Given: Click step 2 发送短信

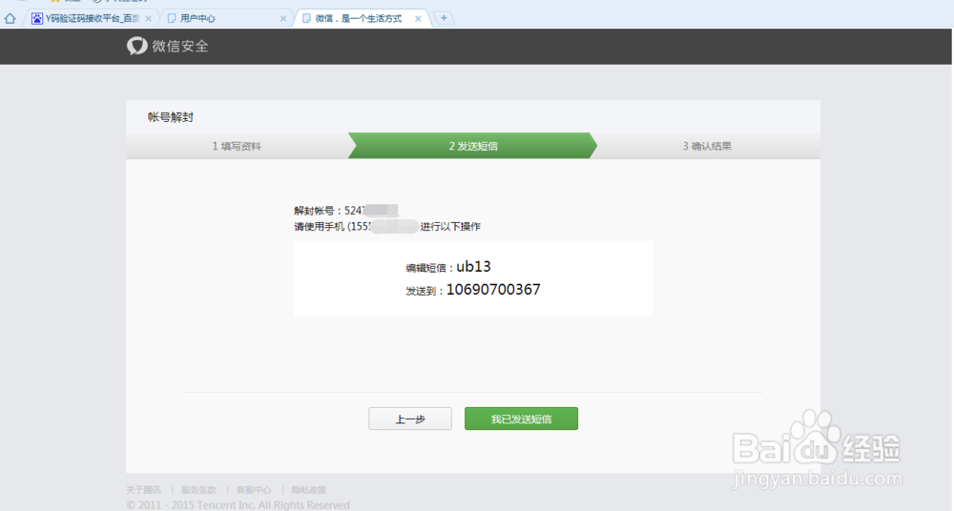Looking at the screenshot, I should pos(473,146).
